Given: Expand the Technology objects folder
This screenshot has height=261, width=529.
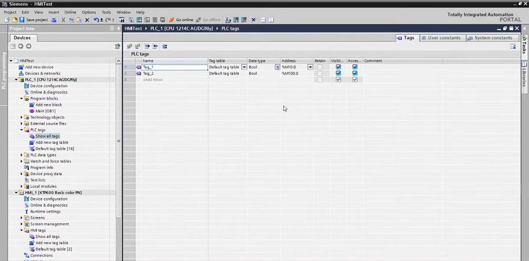Looking at the screenshot, I should click(x=21, y=118).
